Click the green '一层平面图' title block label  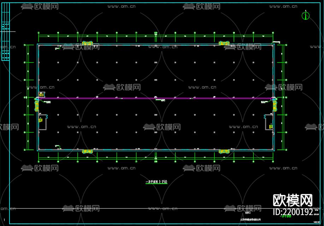coord(285,216)
